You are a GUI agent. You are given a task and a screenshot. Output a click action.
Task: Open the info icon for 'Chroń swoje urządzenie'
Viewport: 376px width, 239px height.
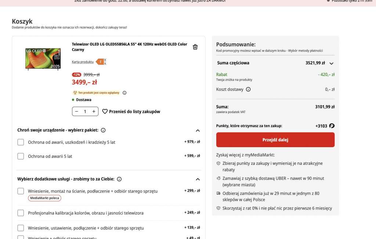click(x=103, y=130)
